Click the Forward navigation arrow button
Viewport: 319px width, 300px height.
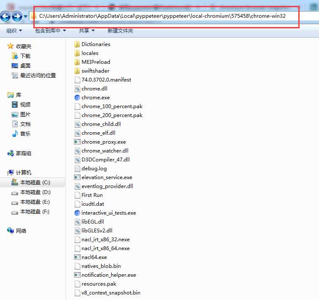coord(17,16)
